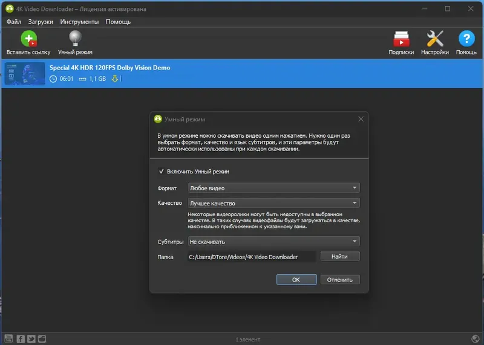
Task: Click the Facebook icon in status bar
Action: pos(21,339)
